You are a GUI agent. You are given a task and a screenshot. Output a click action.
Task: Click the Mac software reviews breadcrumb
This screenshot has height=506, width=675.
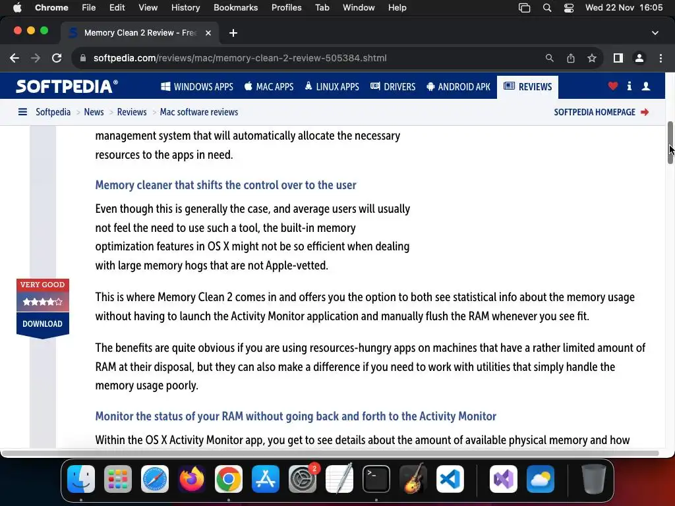199,112
